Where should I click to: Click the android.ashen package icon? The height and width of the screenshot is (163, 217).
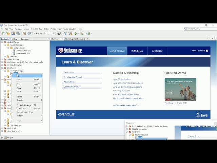(x=11, y=48)
